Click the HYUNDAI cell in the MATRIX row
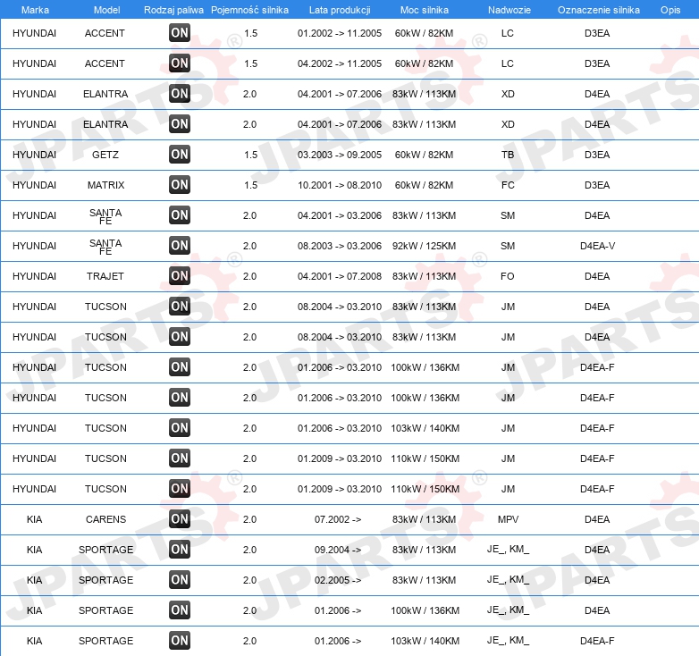The image size is (699, 656). (34, 185)
